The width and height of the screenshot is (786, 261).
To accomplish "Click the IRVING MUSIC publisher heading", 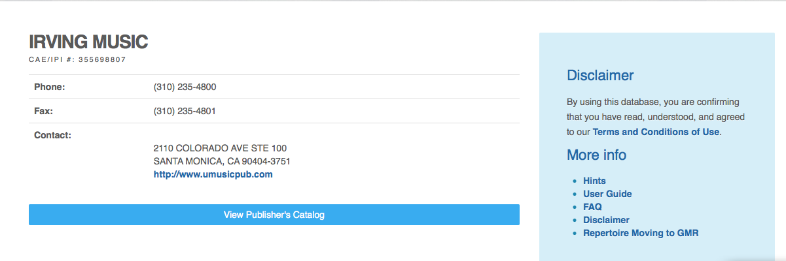I will point(88,42).
